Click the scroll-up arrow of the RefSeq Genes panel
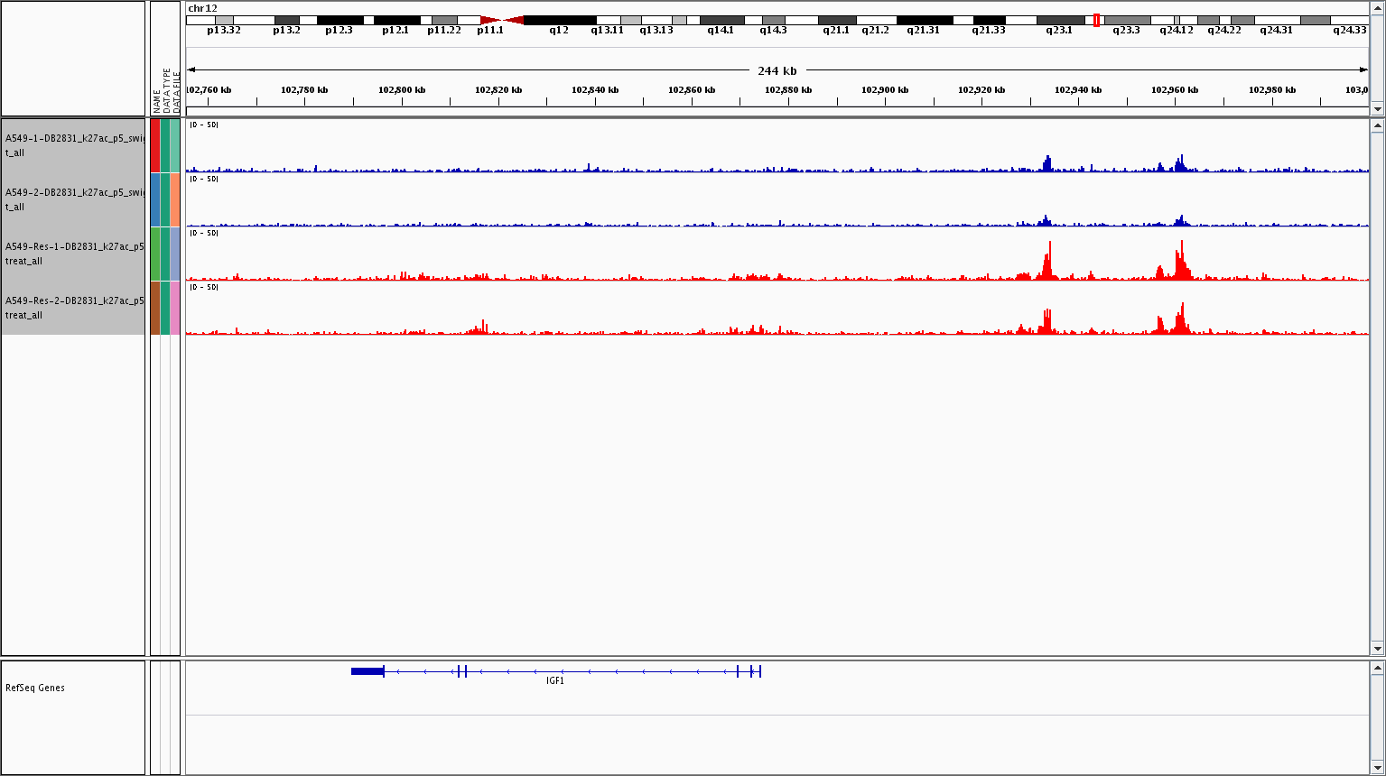 pos(1377,669)
